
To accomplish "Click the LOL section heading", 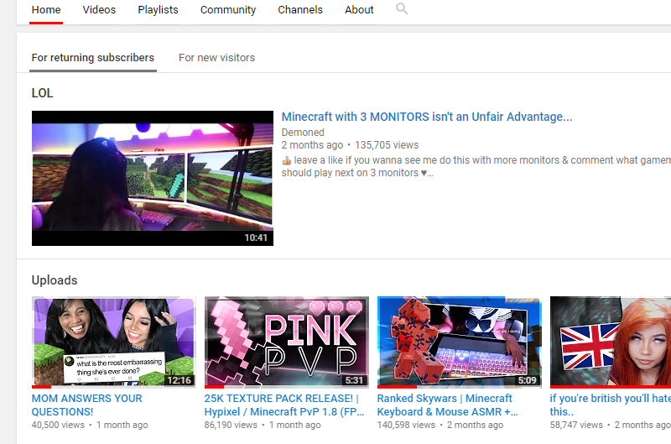I will coord(43,93).
